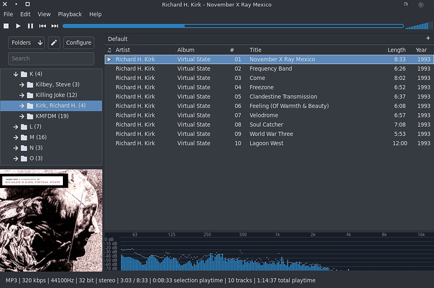This screenshot has width=434, height=288.
Task: Expand the M folder group
Action: point(16,137)
